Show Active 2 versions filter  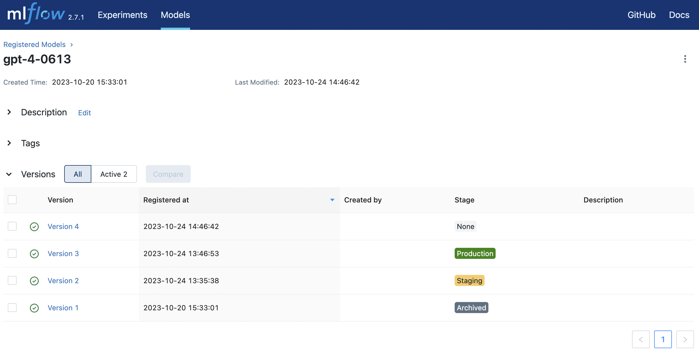click(x=114, y=174)
